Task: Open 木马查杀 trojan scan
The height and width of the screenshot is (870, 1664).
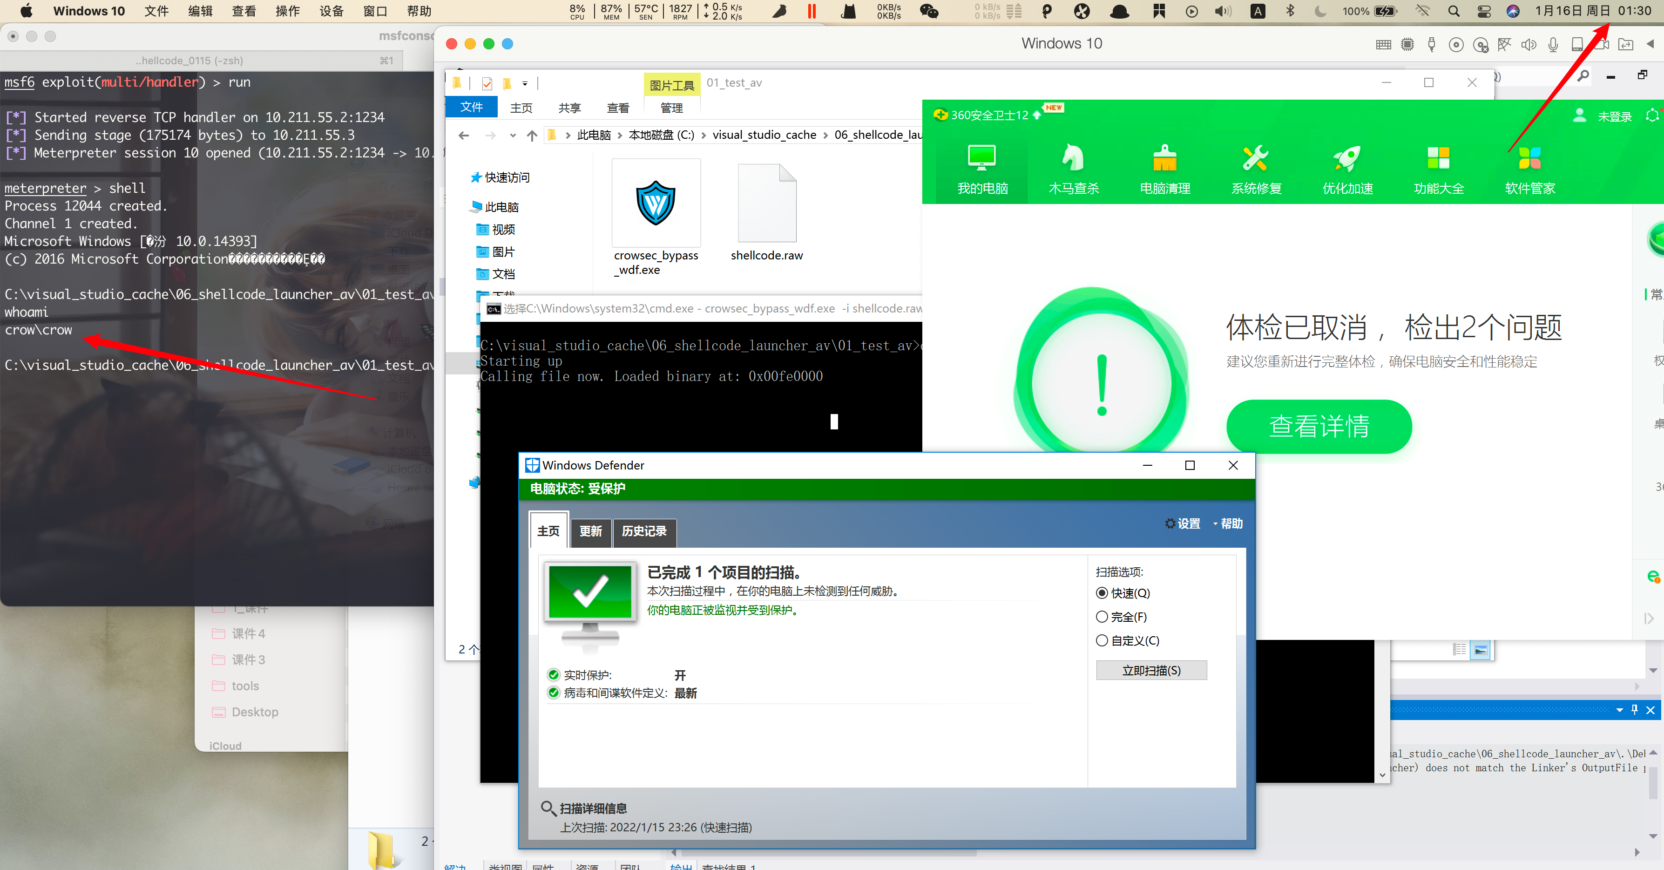Action: point(1074,170)
